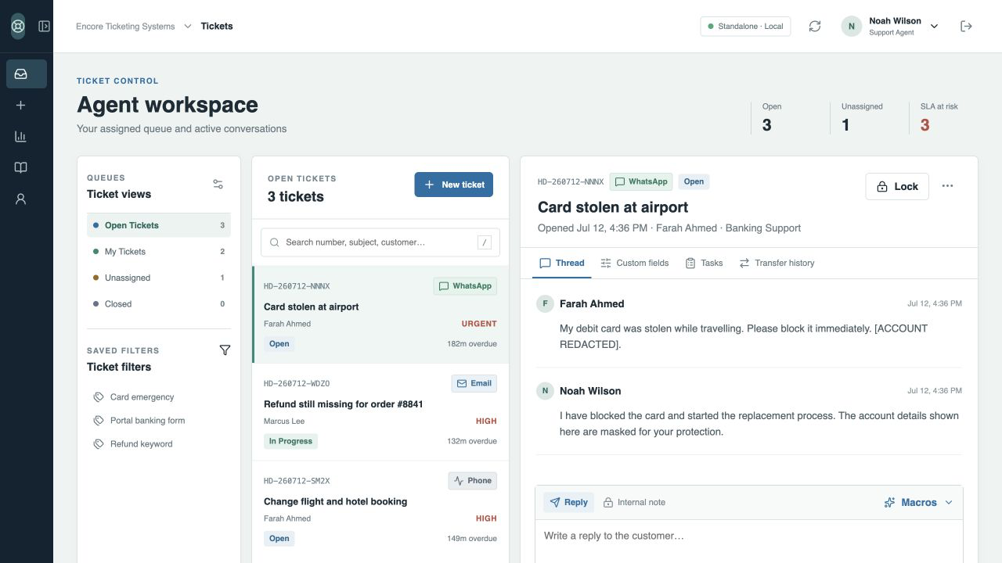The height and width of the screenshot is (563, 1002).
Task: Click the tag icon beside Portal banking form
Action: point(99,421)
